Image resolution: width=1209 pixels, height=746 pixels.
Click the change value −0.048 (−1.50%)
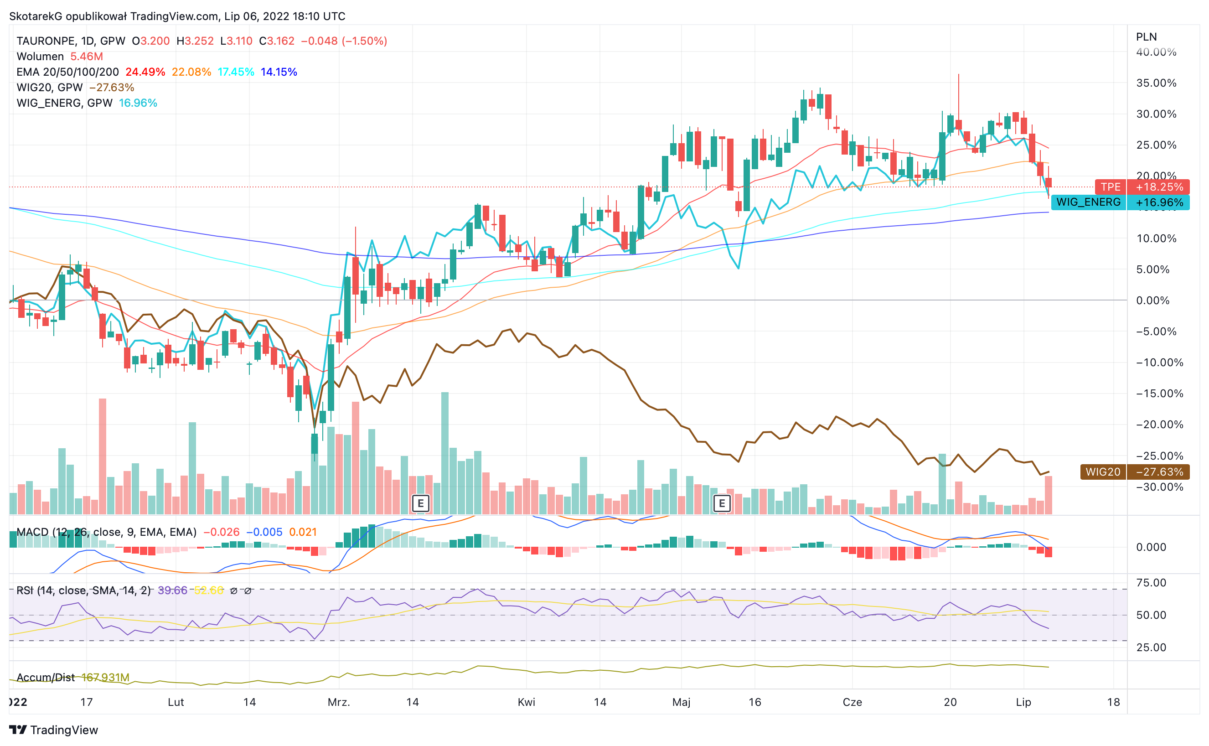pos(344,41)
